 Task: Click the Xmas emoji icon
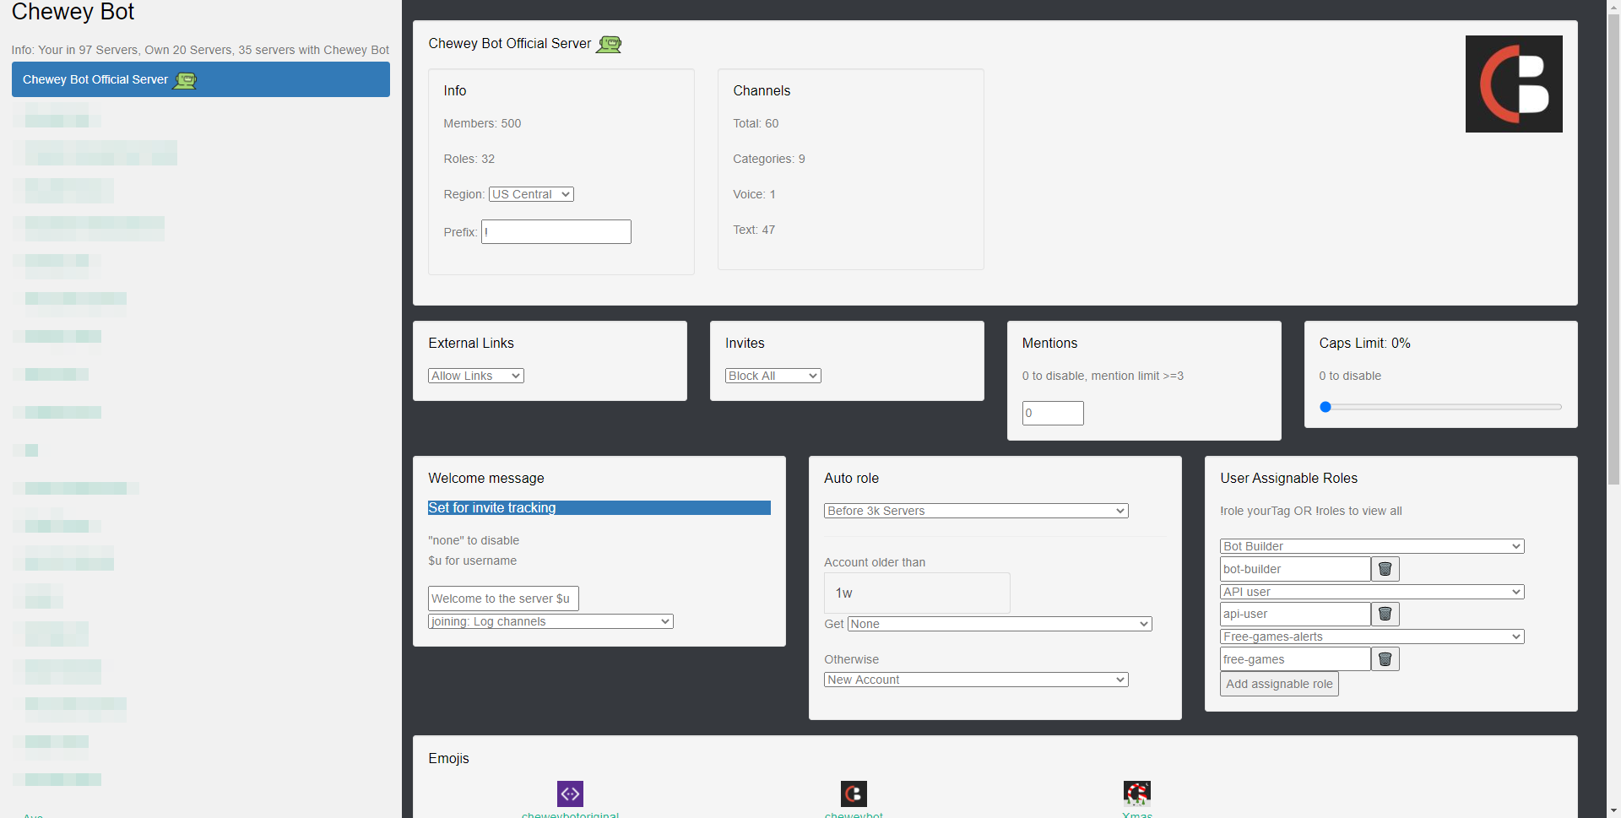1136,794
